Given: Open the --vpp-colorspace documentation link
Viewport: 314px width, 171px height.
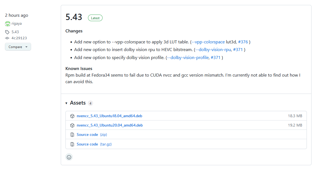Looking at the screenshot, I should (208, 42).
